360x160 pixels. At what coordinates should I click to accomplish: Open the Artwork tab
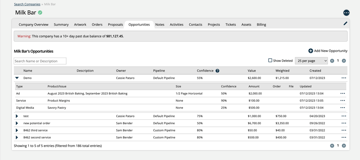click(x=80, y=24)
